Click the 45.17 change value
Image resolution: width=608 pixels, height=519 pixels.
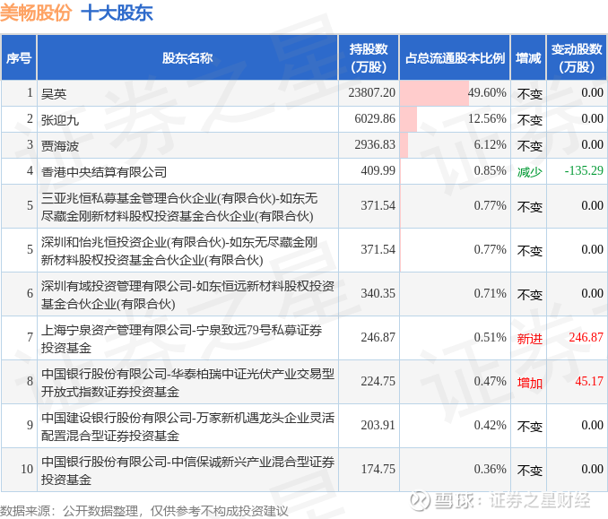point(589,381)
